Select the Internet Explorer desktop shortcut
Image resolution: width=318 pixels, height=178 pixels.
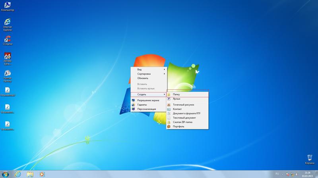pyautogui.click(x=8, y=25)
